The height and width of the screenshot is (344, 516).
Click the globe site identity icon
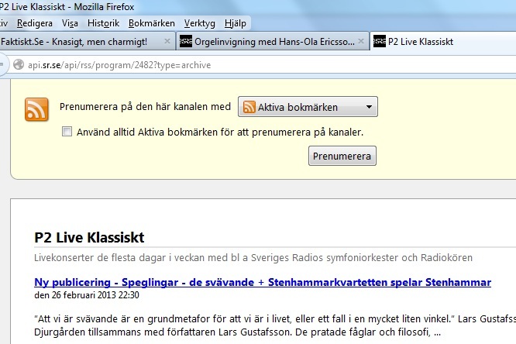click(19, 64)
